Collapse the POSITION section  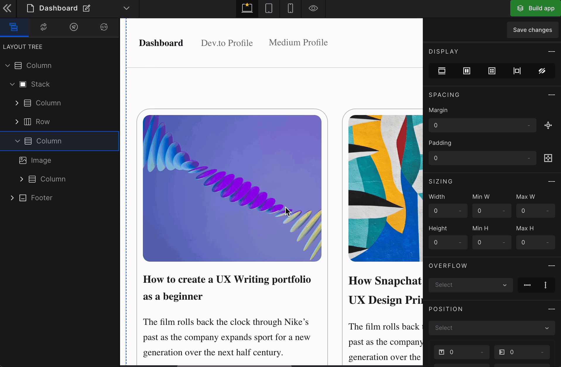pos(552,309)
